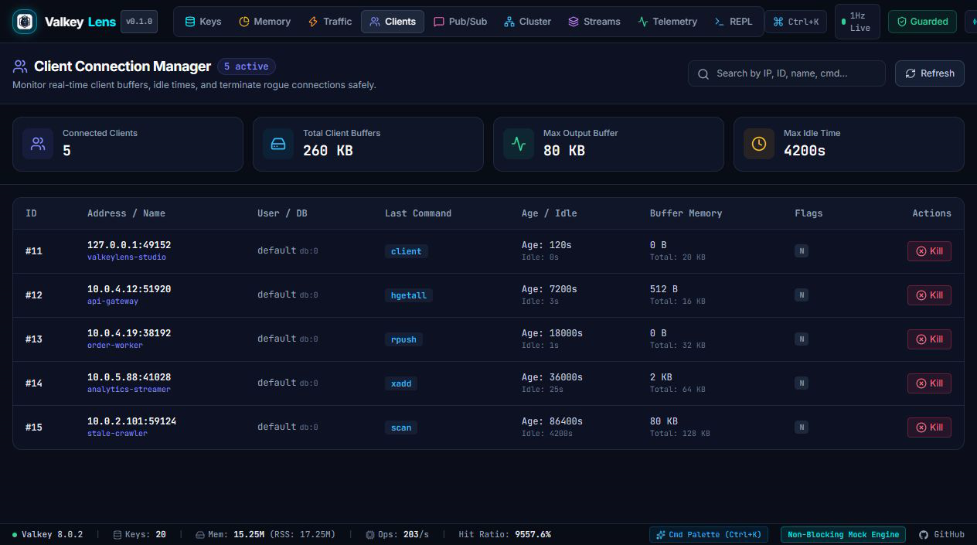The height and width of the screenshot is (545, 977).
Task: Click the Mem: 15.25M status entry
Action: [x=265, y=534]
